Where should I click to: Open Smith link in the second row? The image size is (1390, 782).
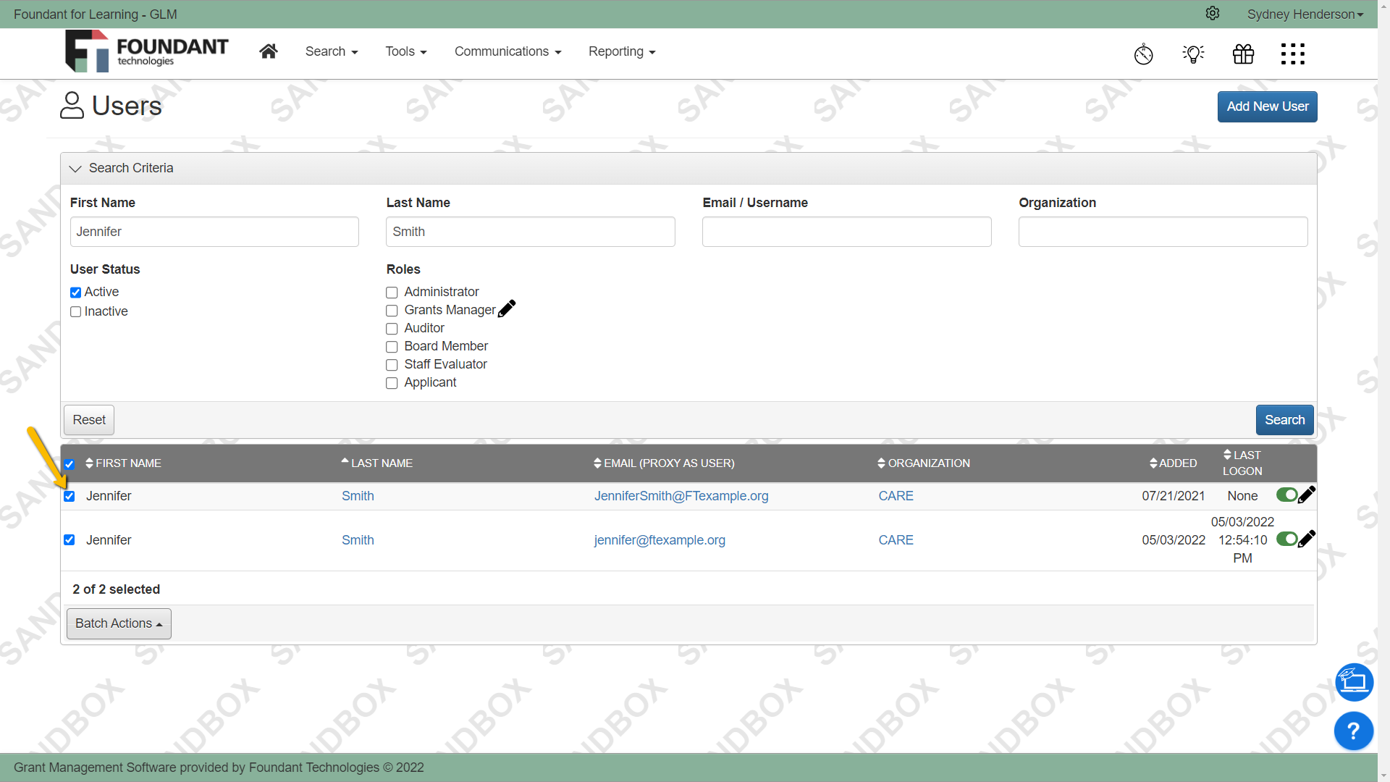[358, 540]
